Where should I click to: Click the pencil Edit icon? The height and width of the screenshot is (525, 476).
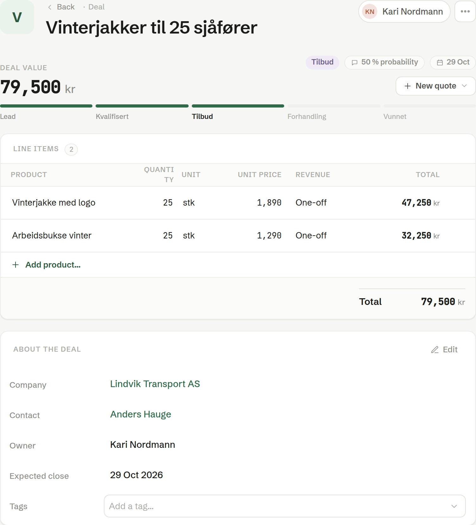click(435, 349)
